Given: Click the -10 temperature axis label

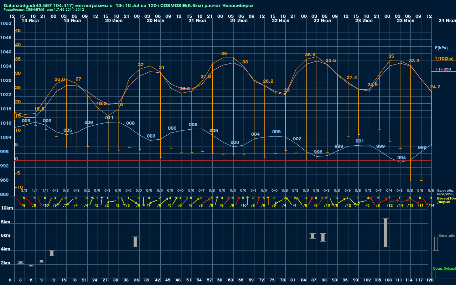Looking at the screenshot, I should pos(19,187).
